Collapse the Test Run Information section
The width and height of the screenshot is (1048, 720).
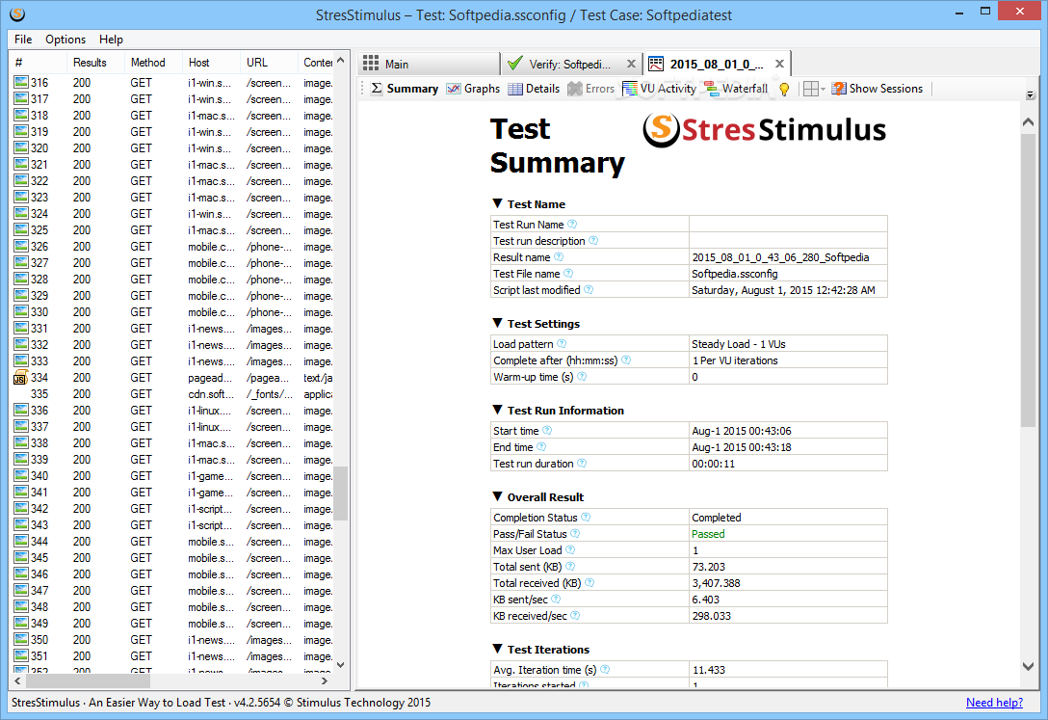[497, 410]
